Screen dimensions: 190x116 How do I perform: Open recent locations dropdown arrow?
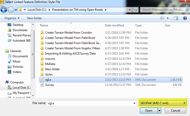click(16, 10)
